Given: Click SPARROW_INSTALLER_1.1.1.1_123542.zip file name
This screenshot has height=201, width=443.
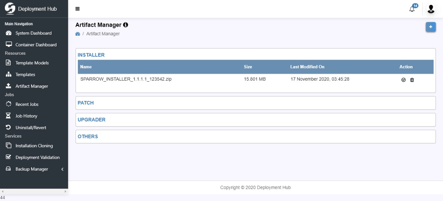Looking at the screenshot, I should pyautogui.click(x=126, y=79).
